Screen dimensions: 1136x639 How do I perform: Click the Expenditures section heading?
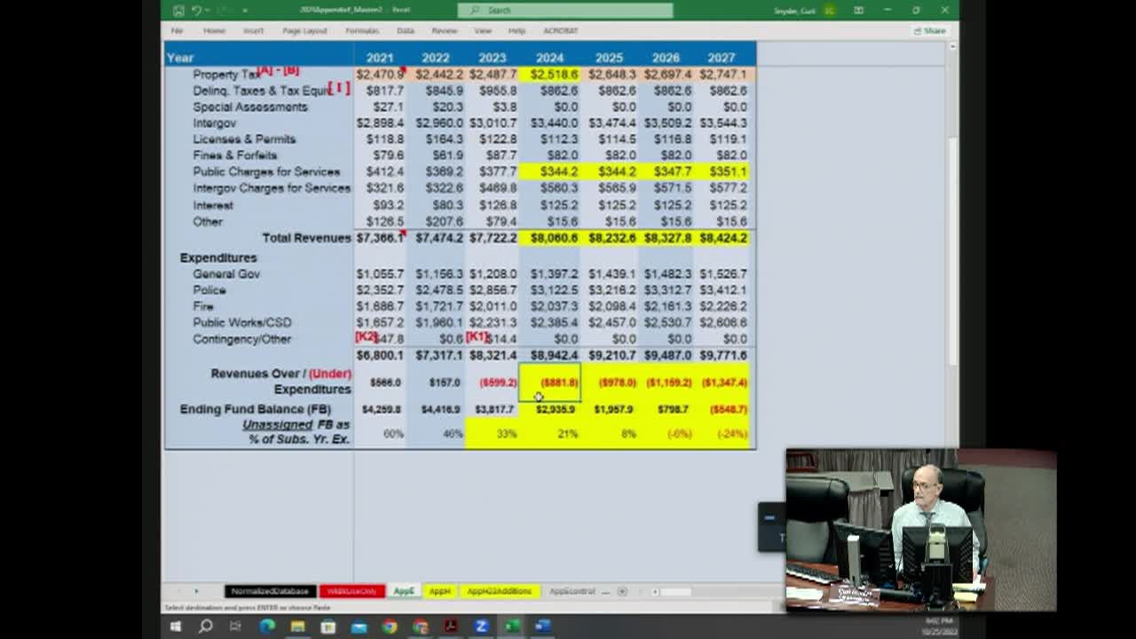coord(218,257)
